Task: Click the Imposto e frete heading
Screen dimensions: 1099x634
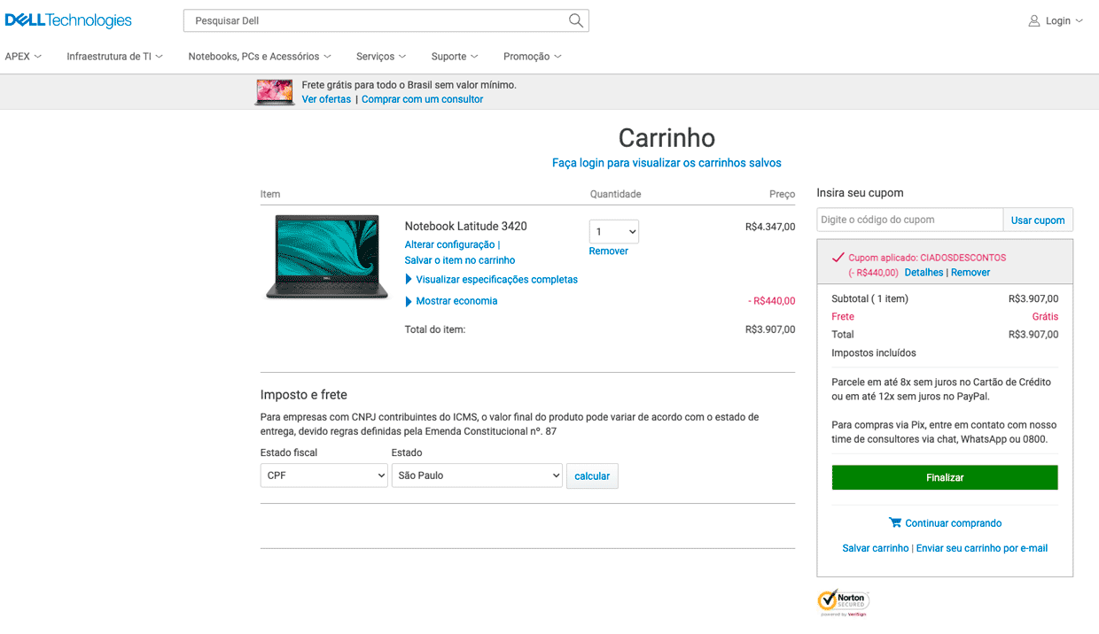Action: pyautogui.click(x=304, y=395)
